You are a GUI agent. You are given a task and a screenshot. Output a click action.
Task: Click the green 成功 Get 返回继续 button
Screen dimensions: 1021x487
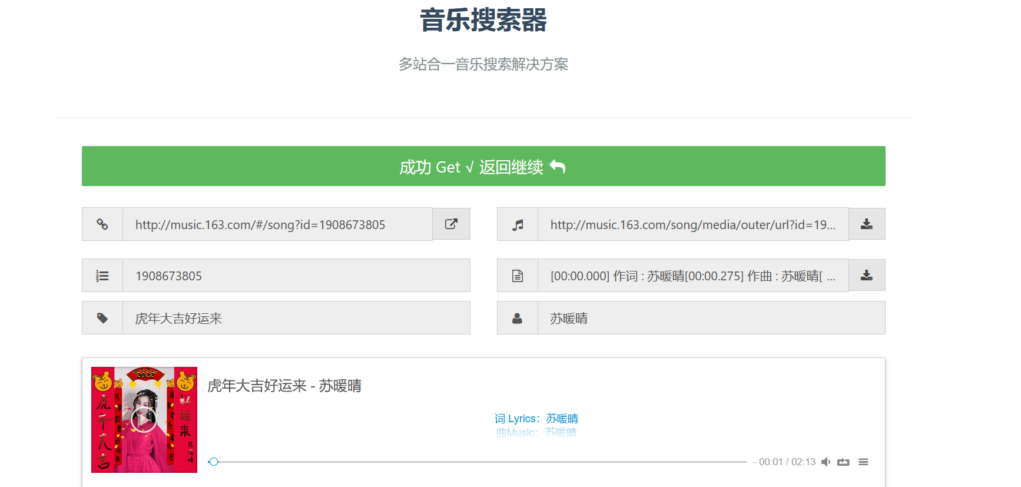[483, 166]
